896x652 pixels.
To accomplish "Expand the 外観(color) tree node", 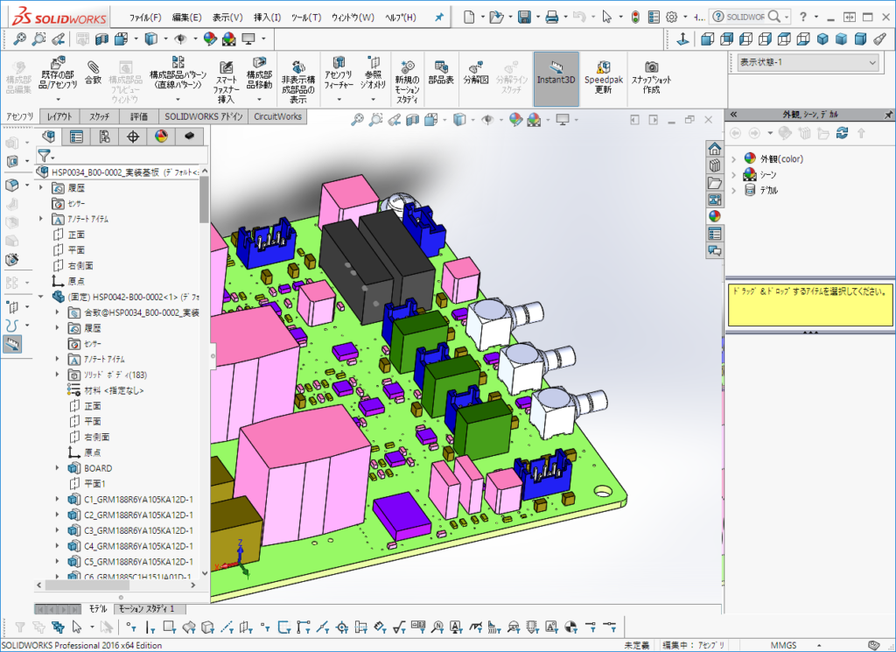I will tap(734, 159).
